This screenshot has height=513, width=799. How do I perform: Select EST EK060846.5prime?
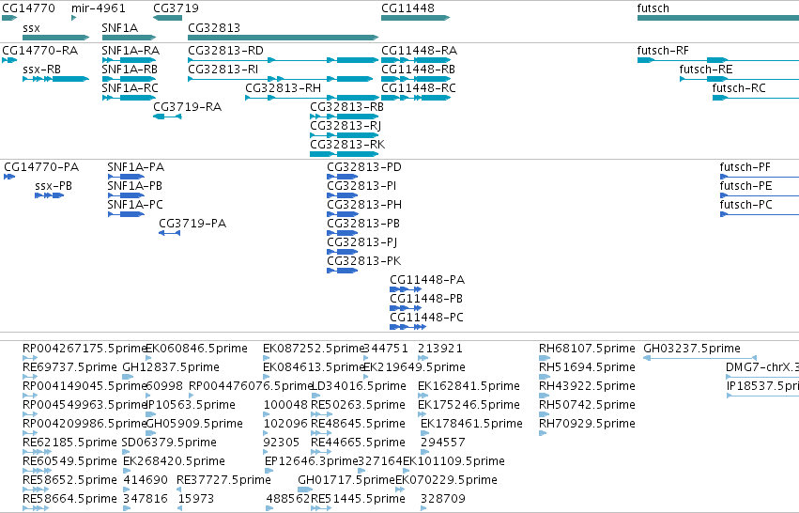click(x=196, y=349)
